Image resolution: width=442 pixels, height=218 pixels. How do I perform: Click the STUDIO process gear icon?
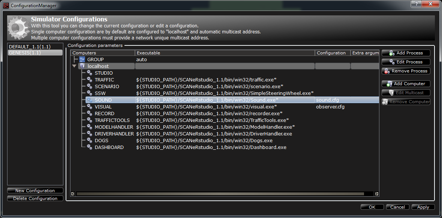coord(89,73)
